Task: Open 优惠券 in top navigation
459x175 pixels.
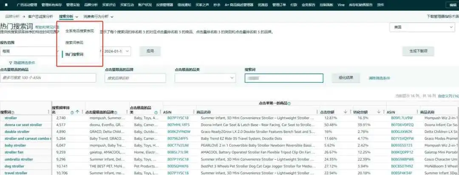Action: coord(263,5)
